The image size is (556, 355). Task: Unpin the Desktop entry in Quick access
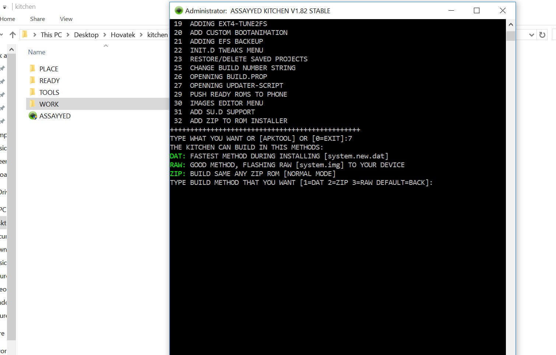pyautogui.click(x=3, y=68)
